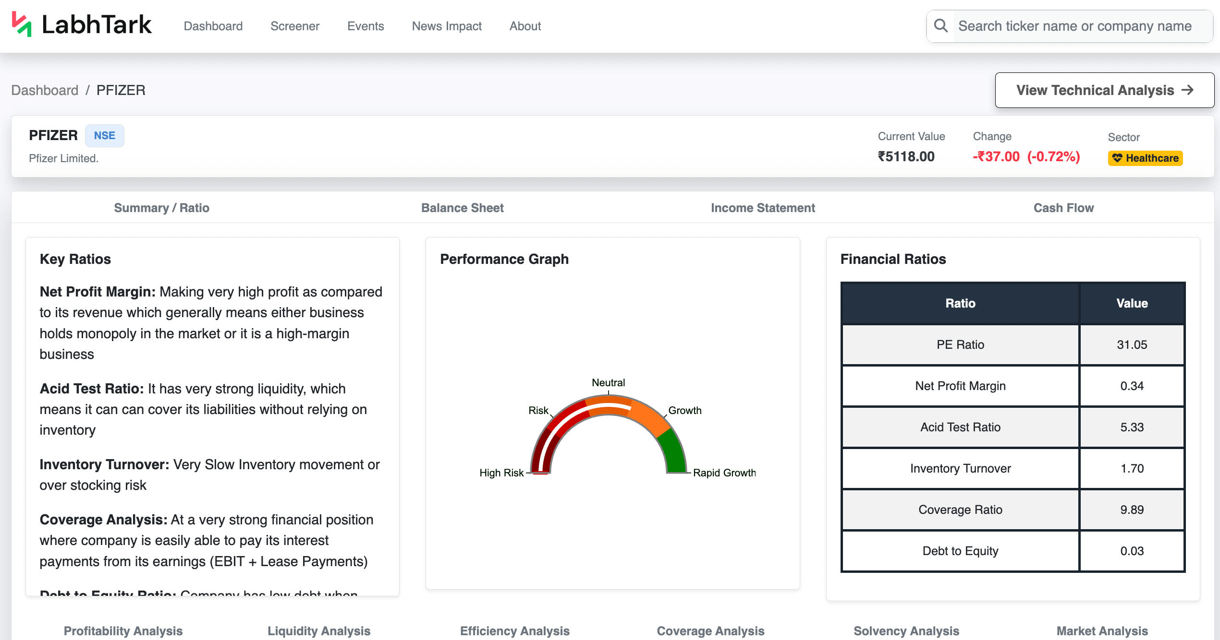The width and height of the screenshot is (1220, 640).
Task: Switch to the Income Statement tab
Action: [763, 208]
